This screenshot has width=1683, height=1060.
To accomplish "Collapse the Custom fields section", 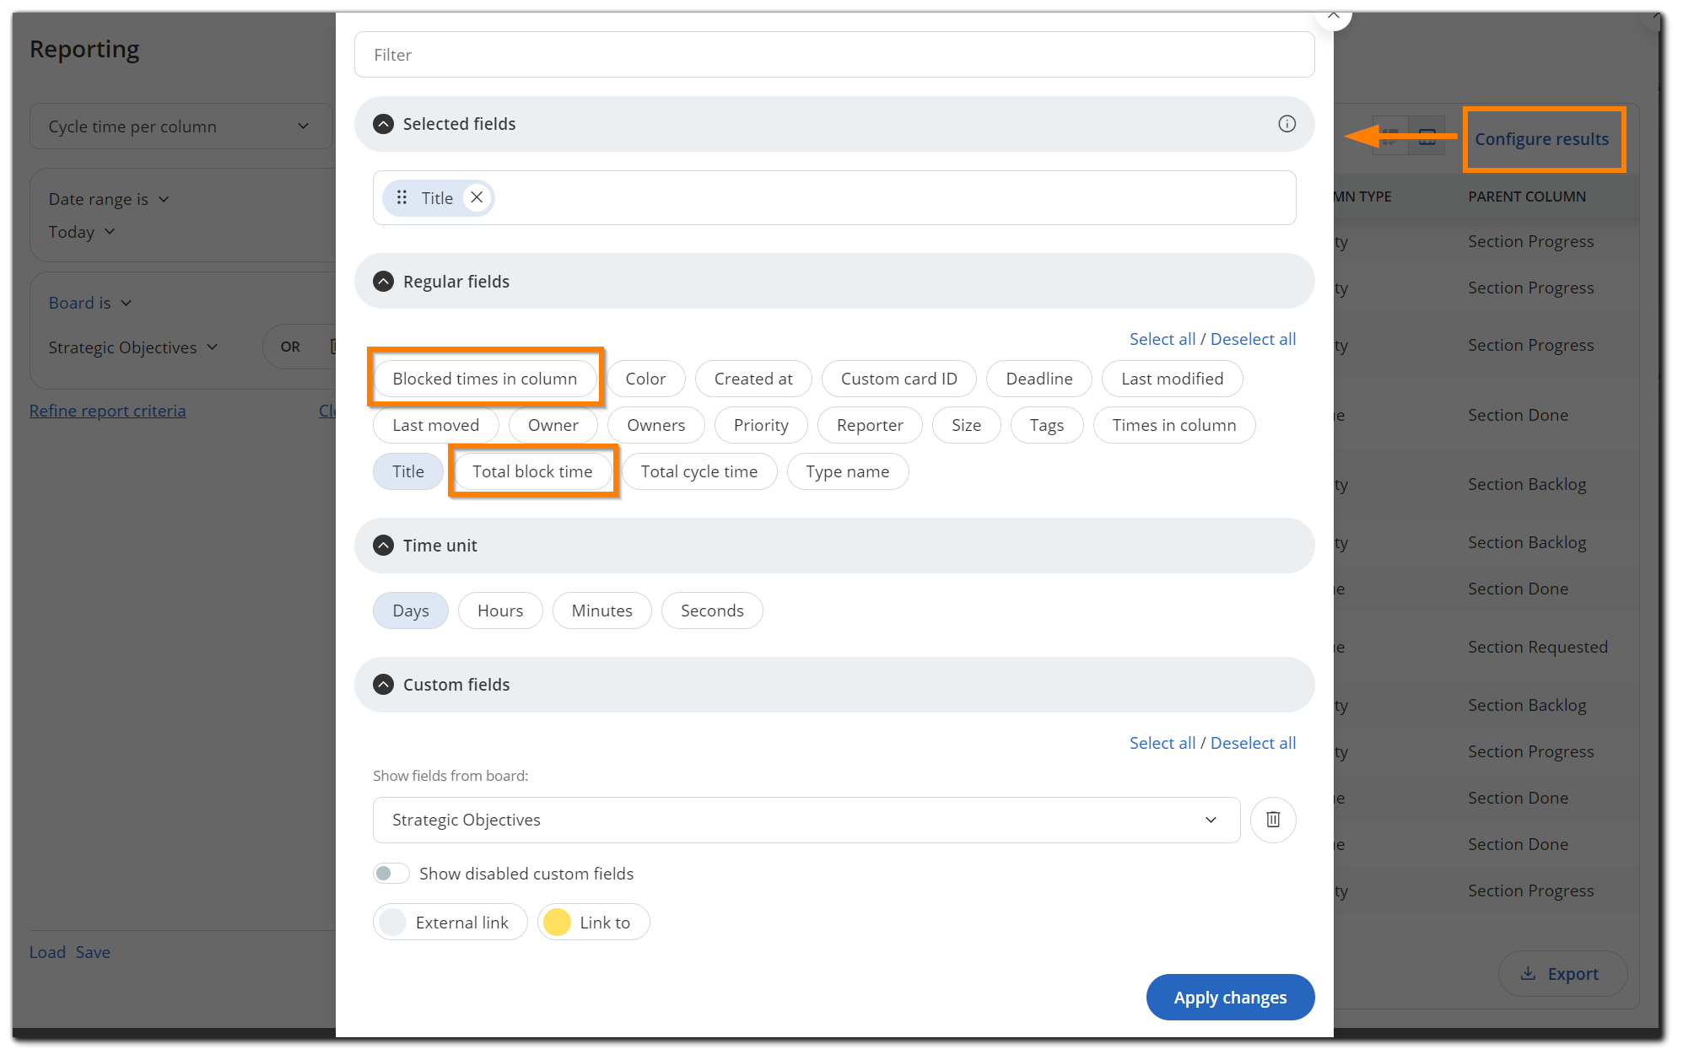I will pos(383,685).
